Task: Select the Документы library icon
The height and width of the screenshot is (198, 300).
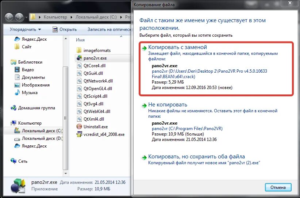Action: [x=17, y=77]
